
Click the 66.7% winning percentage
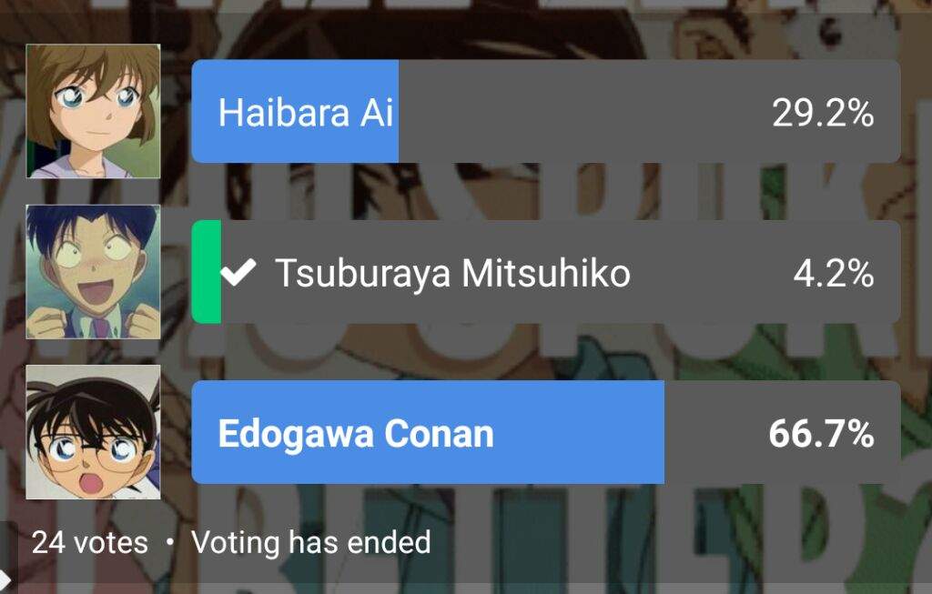[x=822, y=434]
